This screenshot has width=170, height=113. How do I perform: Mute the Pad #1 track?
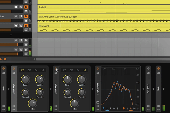pyautogui.click(x=26, y=7)
